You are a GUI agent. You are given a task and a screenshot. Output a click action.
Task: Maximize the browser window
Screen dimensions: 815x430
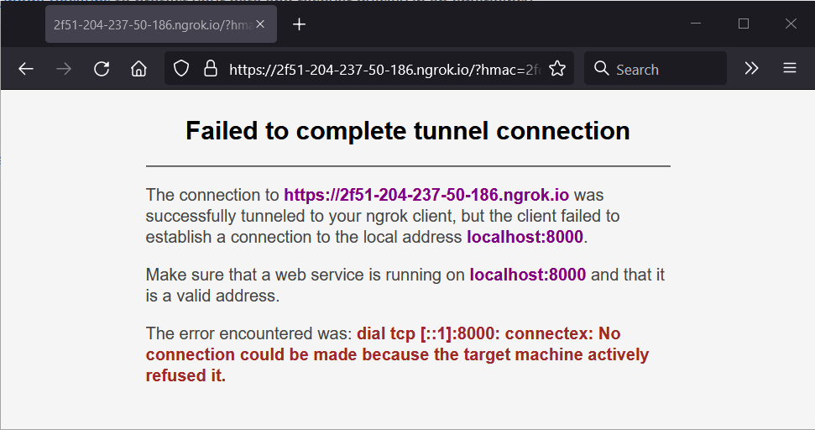(x=744, y=24)
